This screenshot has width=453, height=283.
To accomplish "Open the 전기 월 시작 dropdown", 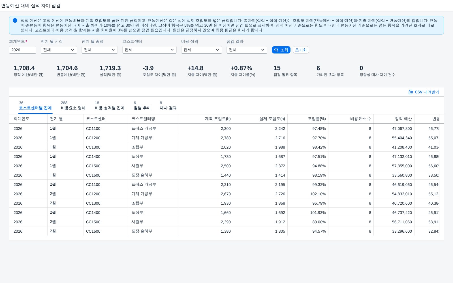I will point(59,50).
